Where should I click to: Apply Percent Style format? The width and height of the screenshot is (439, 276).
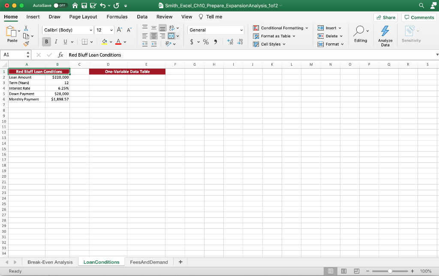click(206, 42)
